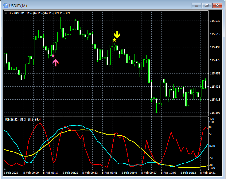226x179 pixels.
Task: Click the 115.515 price label
Action: click(215, 34)
